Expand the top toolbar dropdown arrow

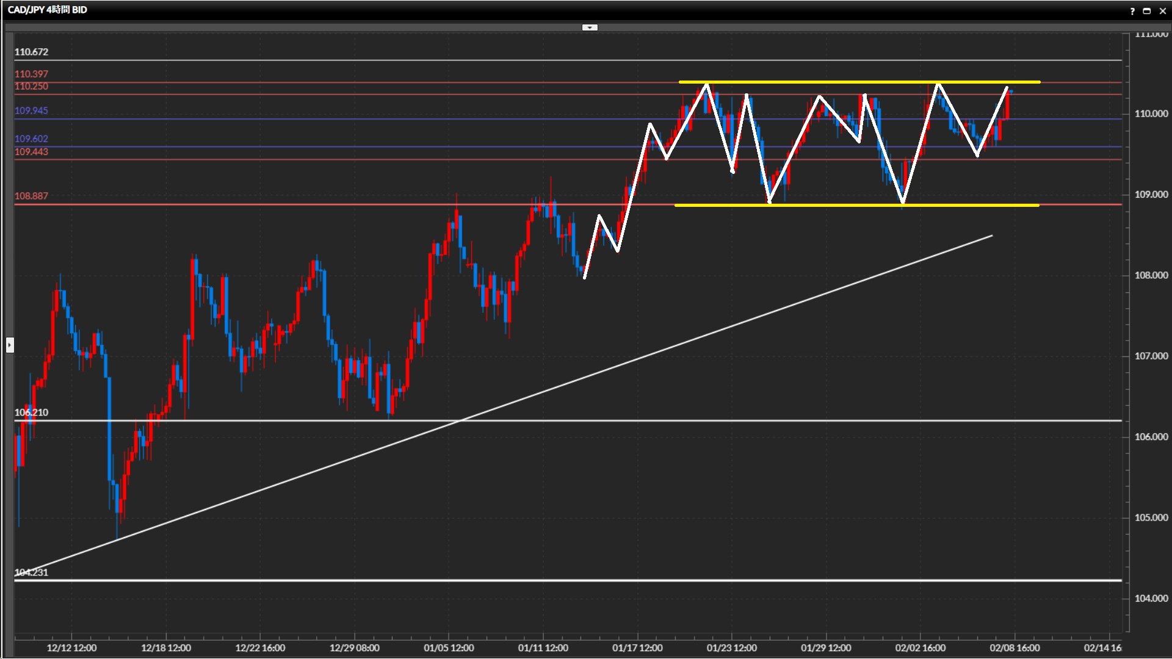590,27
